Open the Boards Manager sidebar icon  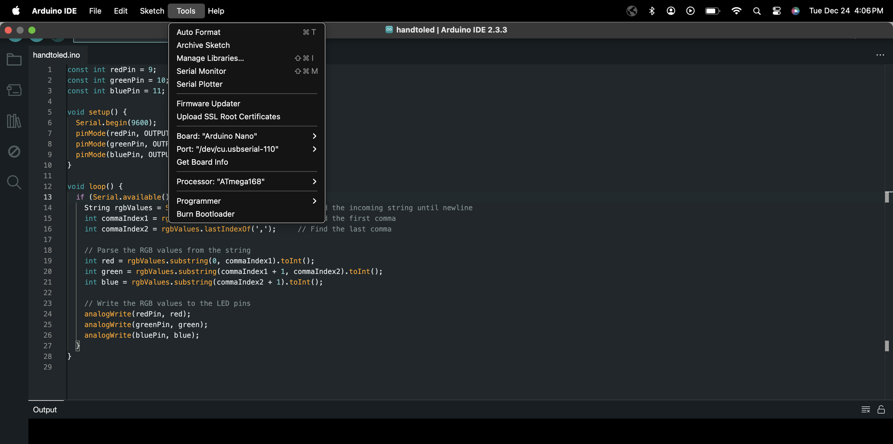[14, 90]
